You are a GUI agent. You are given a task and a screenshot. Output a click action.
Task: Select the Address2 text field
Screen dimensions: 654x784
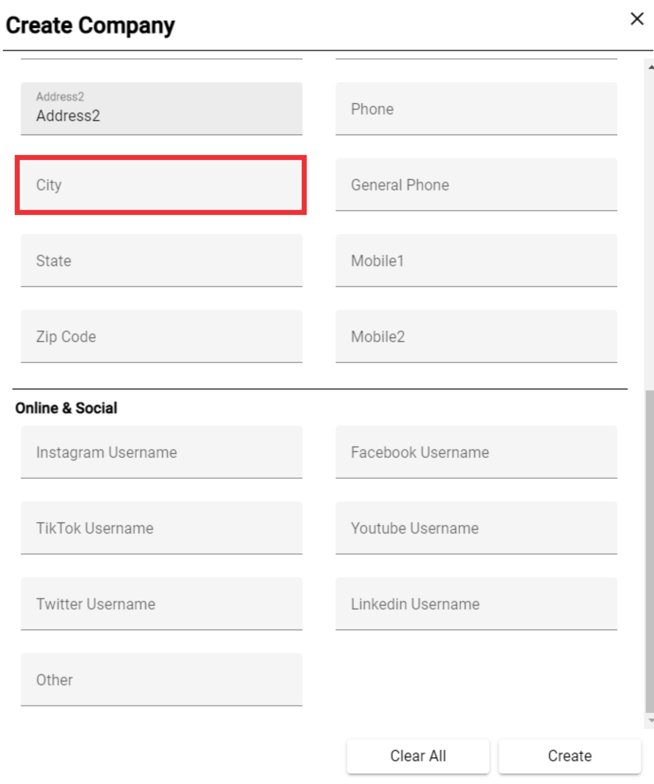point(161,109)
